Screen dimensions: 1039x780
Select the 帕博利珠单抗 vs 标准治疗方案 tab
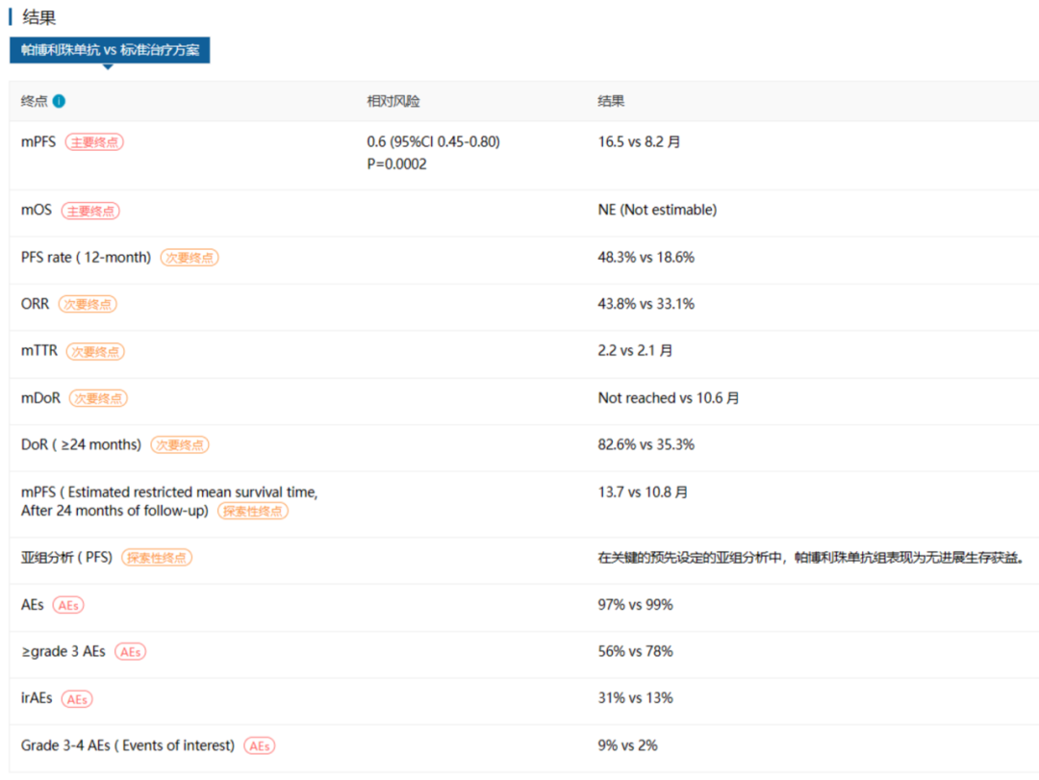click(110, 50)
